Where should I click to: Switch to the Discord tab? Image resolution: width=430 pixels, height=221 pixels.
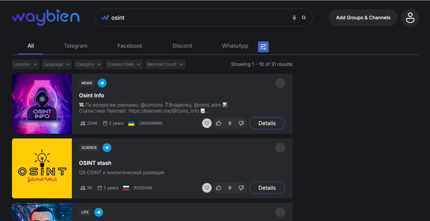182,46
